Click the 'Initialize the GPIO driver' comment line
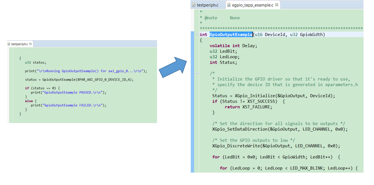This screenshot has width=374, height=185. coord(281,79)
